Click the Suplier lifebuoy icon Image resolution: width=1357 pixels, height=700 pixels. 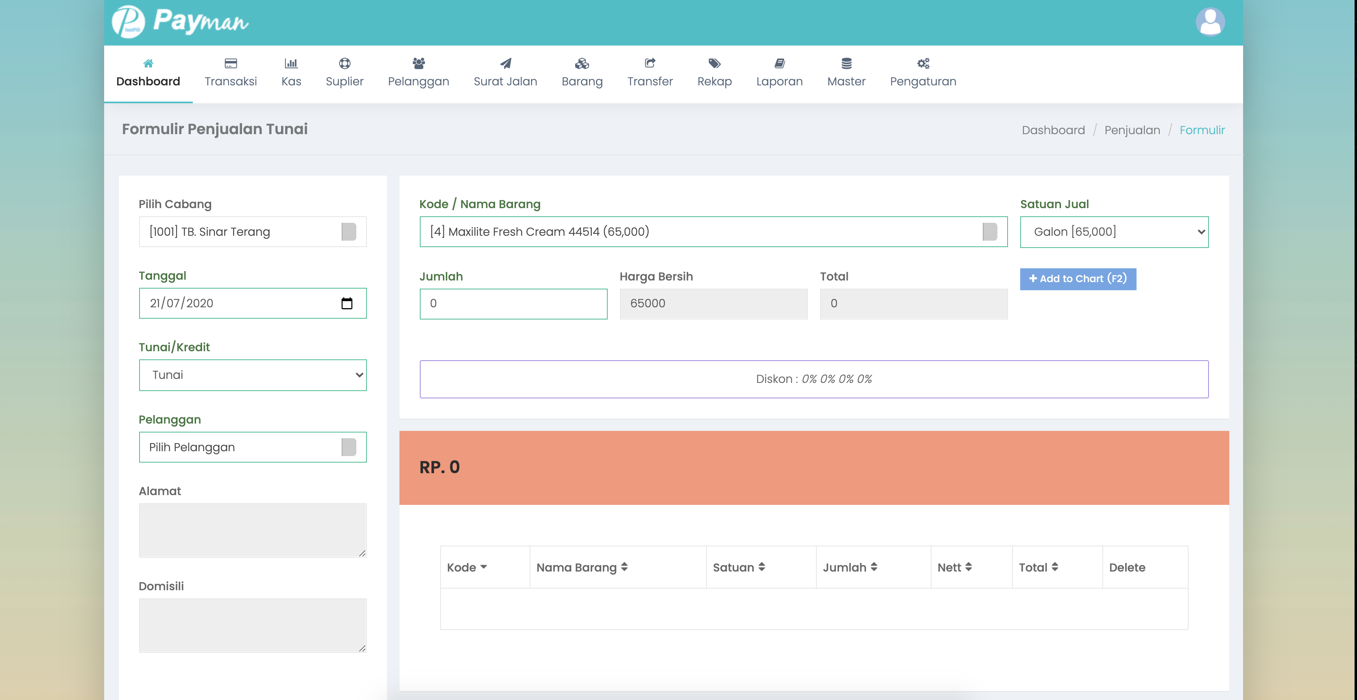point(345,64)
